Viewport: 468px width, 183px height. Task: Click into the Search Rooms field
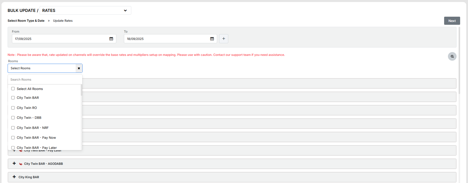pyautogui.click(x=45, y=80)
